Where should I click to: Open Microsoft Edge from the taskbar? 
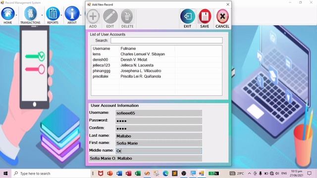pyautogui.click(x=165, y=174)
